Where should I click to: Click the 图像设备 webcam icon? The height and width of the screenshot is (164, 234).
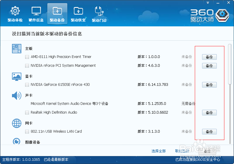[x=16, y=141]
